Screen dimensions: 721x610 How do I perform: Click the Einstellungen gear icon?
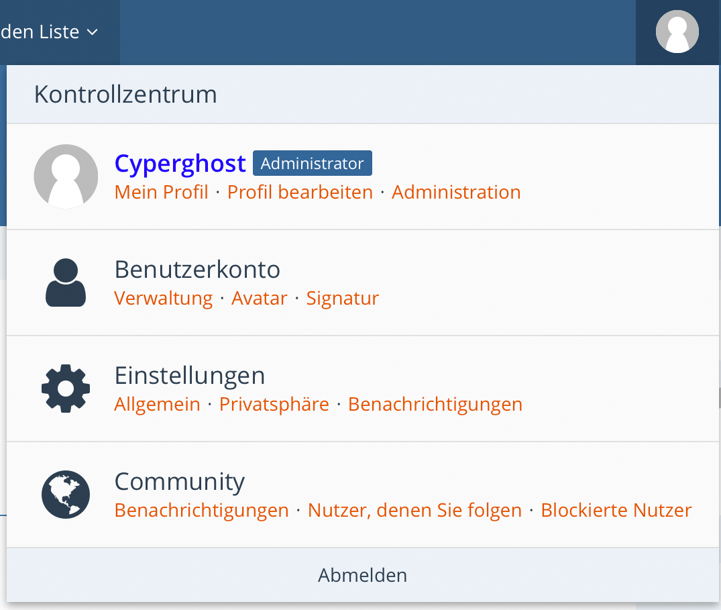[66, 389]
